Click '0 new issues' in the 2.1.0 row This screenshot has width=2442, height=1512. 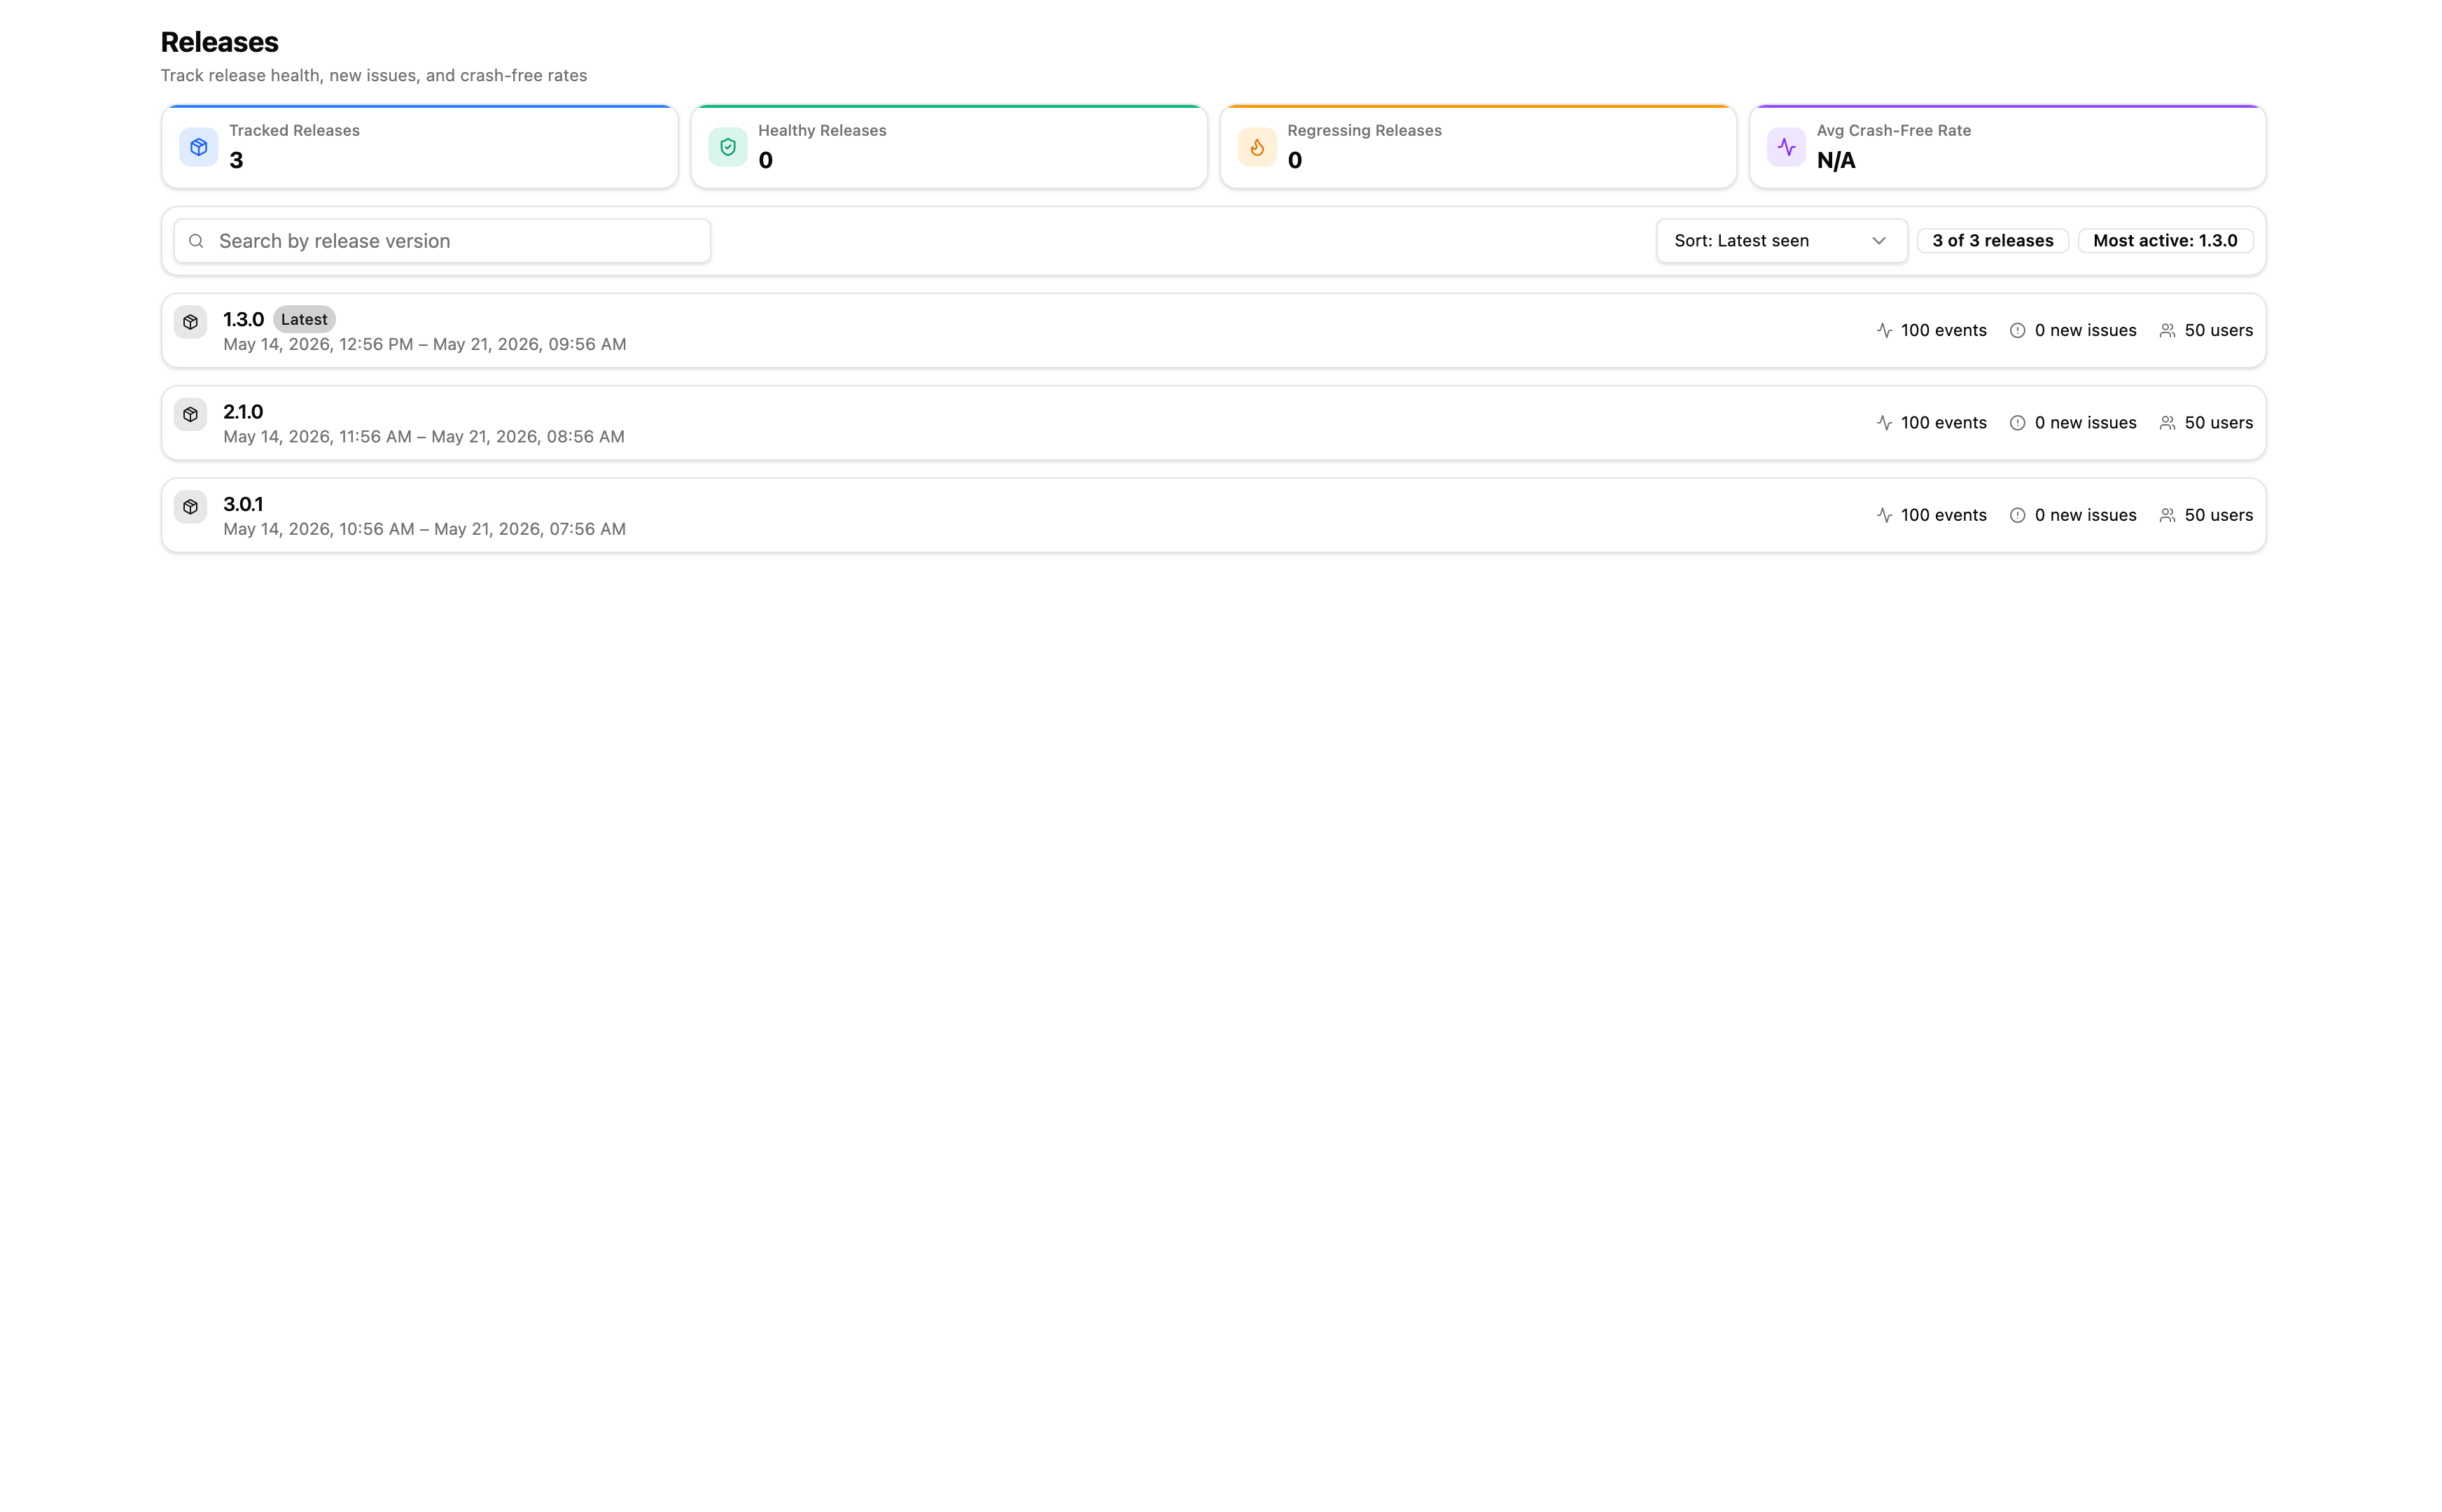pos(2085,423)
